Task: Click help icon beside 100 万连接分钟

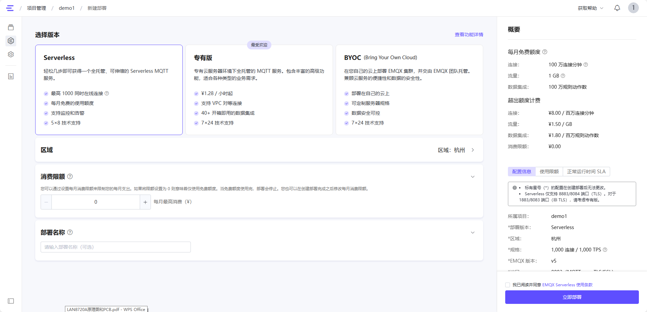Action: pos(586,65)
